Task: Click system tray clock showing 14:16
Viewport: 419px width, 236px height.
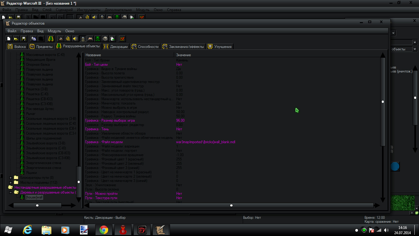Action: 402,230
